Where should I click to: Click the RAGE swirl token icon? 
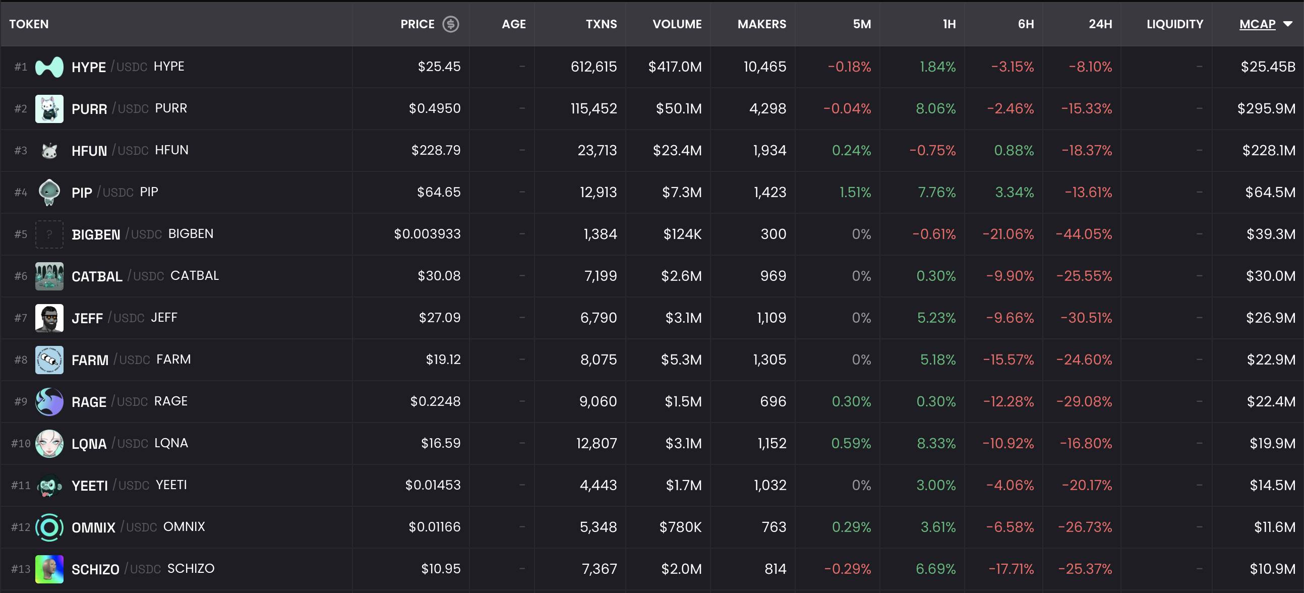click(49, 401)
